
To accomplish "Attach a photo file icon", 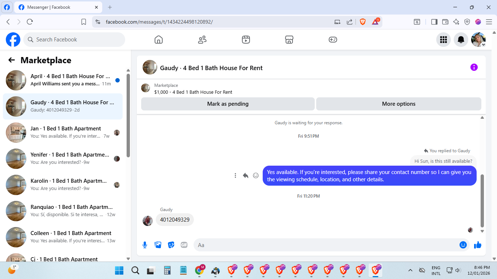I will coord(158,245).
